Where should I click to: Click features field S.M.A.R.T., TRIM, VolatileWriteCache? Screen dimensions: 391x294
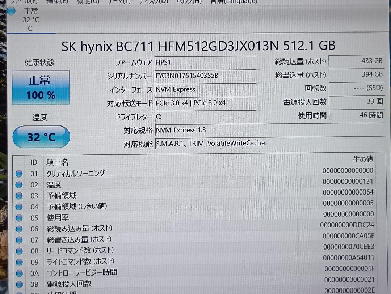pyautogui.click(x=270, y=144)
